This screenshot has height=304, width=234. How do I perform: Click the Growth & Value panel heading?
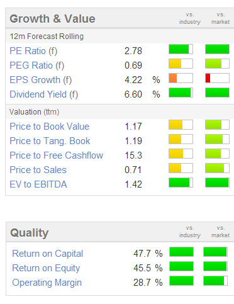click(53, 19)
